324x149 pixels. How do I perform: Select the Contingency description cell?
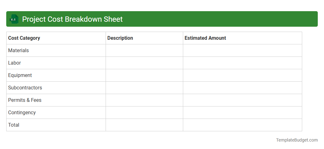pyautogui.click(x=144, y=113)
